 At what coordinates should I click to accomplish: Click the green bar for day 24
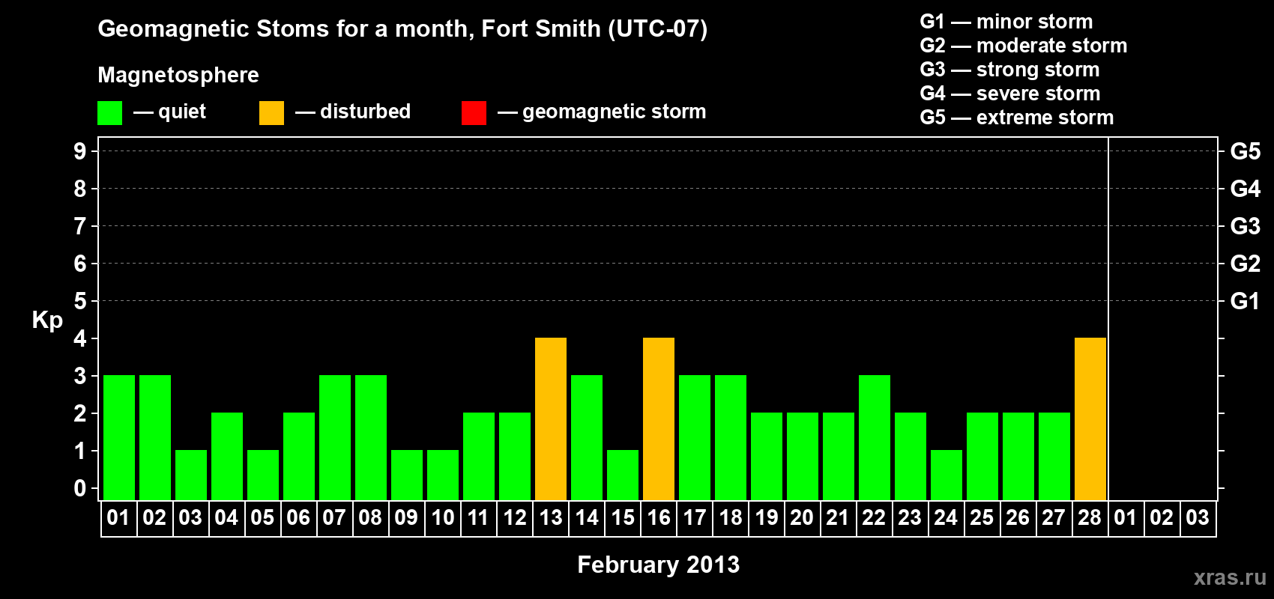[x=947, y=475]
